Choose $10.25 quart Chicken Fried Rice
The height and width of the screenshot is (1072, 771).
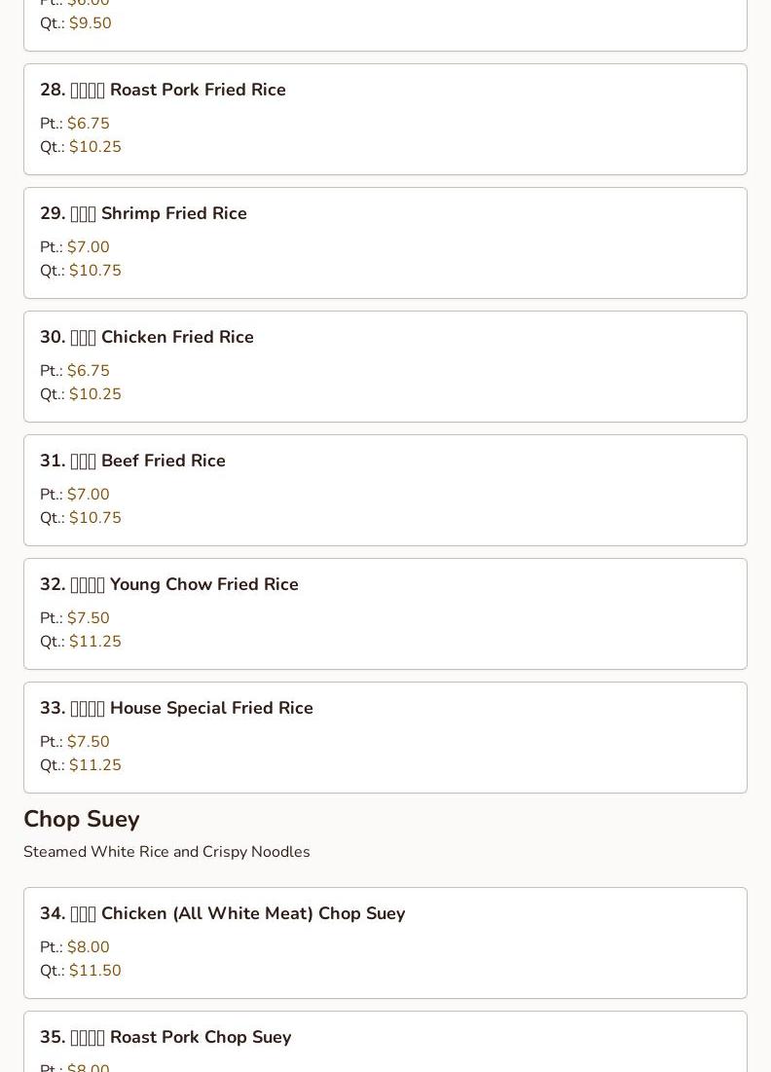tap(94, 394)
